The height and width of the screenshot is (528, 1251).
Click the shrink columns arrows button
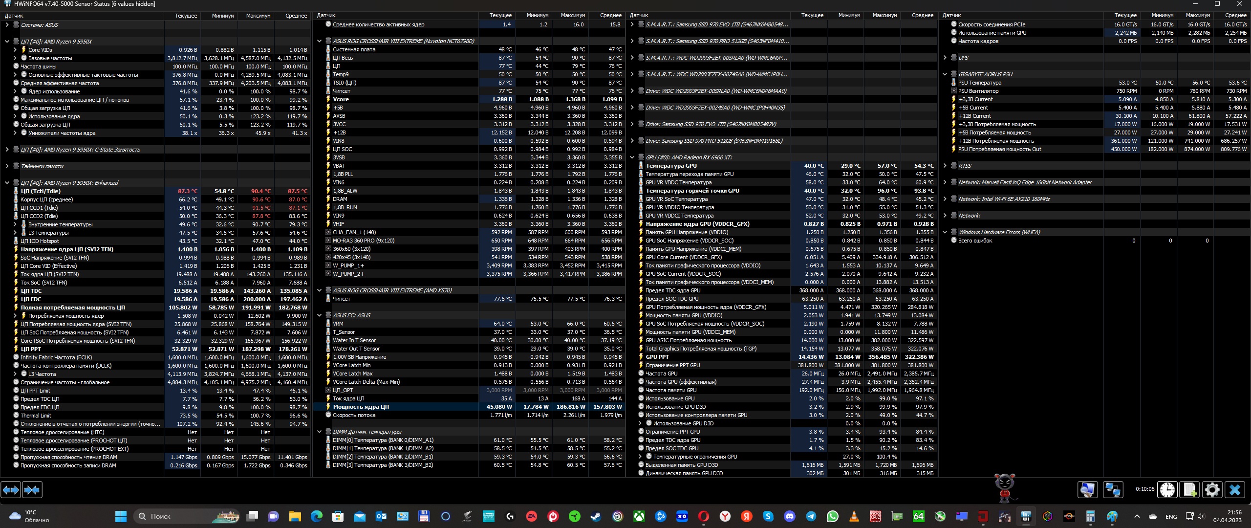point(32,489)
